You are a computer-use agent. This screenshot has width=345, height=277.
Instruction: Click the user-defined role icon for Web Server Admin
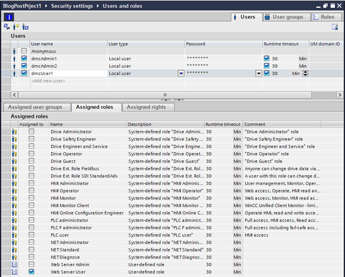point(14,264)
